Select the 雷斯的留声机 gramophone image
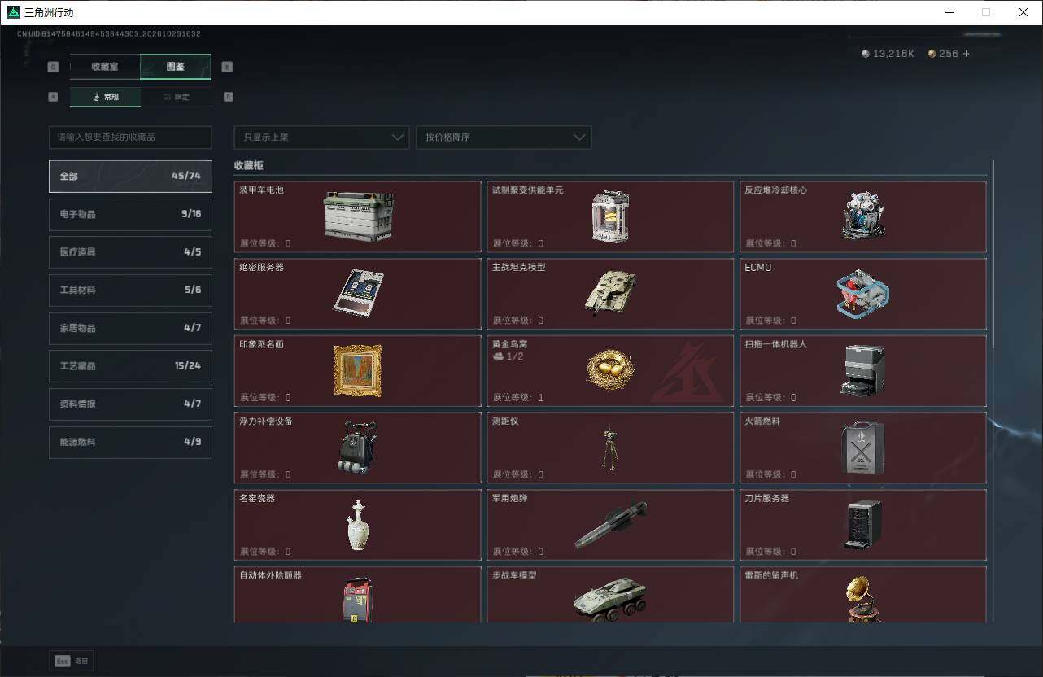This screenshot has width=1043, height=677. [862, 599]
